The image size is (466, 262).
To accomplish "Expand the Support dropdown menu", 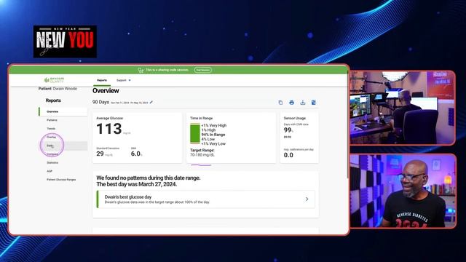I will pyautogui.click(x=123, y=80).
